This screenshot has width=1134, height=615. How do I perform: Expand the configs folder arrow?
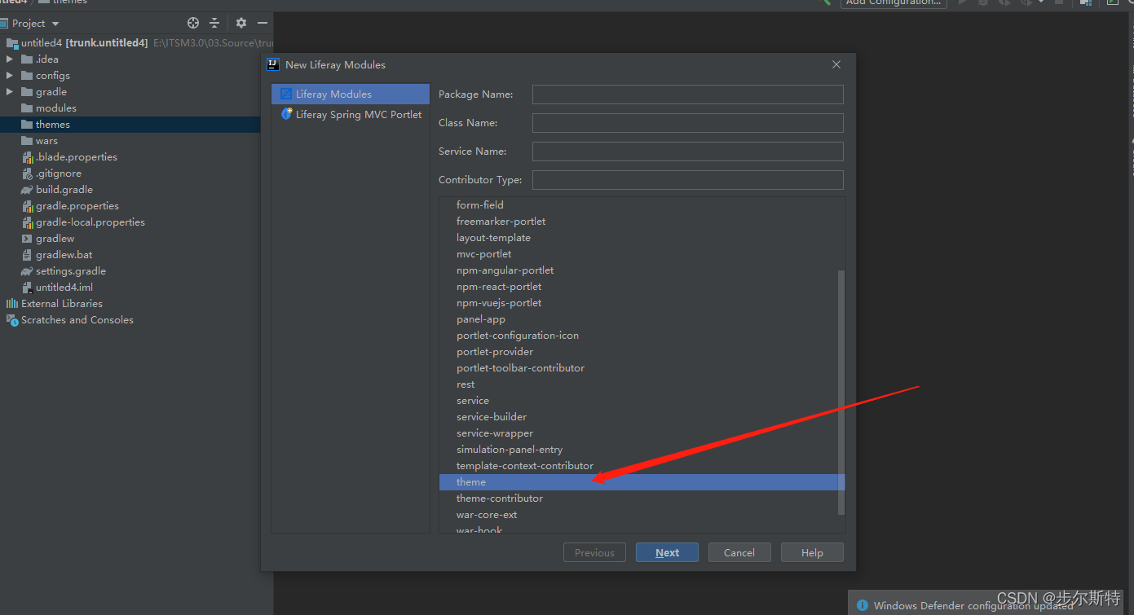[x=10, y=76]
